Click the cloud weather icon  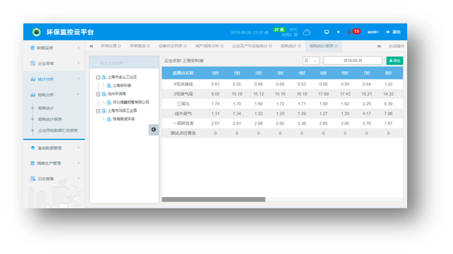[306, 32]
